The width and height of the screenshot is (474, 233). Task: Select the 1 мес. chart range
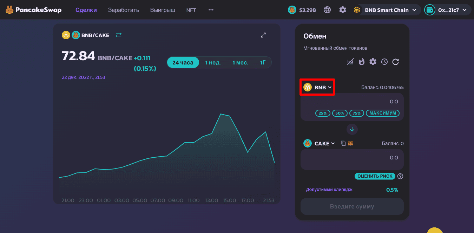coord(240,62)
